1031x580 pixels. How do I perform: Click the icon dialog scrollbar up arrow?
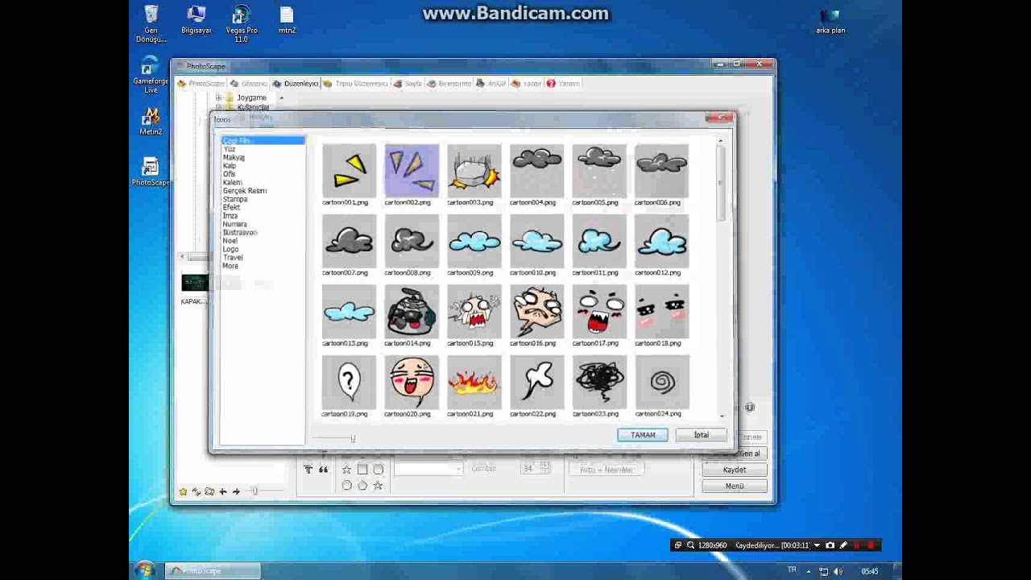pos(721,141)
